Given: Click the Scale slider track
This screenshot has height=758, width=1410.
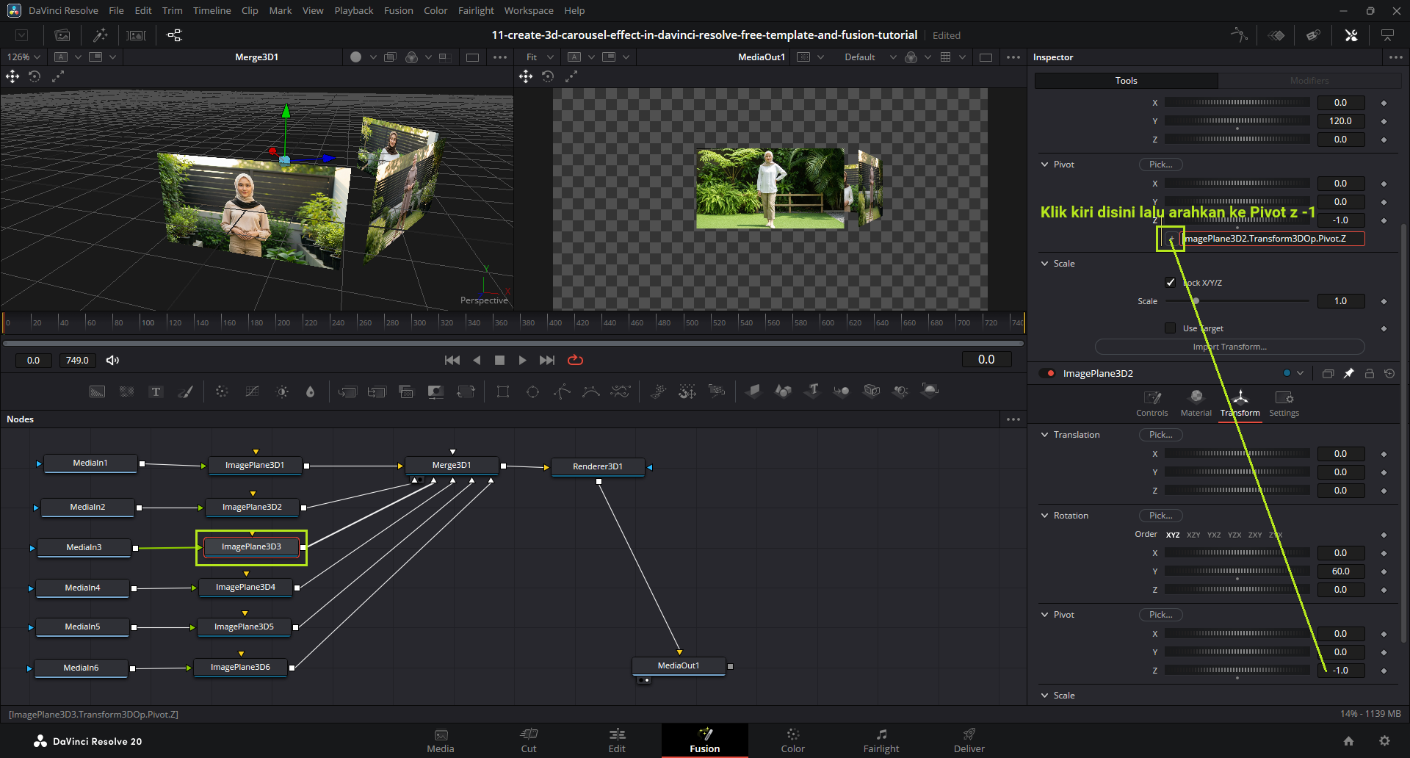Looking at the screenshot, I should 1248,301.
